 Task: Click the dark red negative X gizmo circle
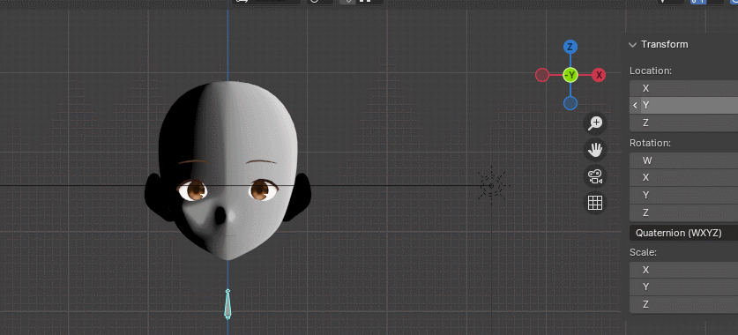click(542, 75)
